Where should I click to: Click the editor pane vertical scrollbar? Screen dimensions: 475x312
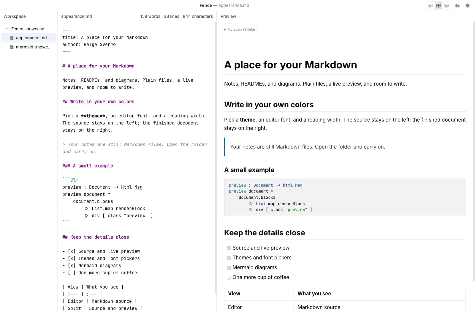pos(216,158)
